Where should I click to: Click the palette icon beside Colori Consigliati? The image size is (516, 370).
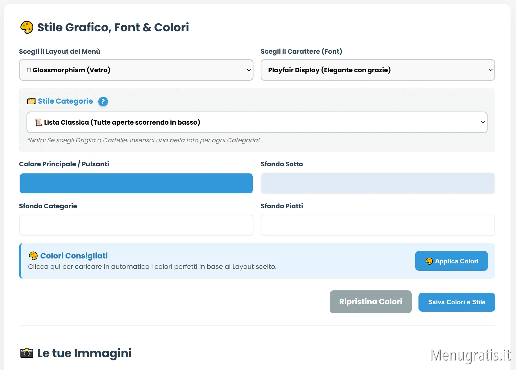(x=33, y=256)
